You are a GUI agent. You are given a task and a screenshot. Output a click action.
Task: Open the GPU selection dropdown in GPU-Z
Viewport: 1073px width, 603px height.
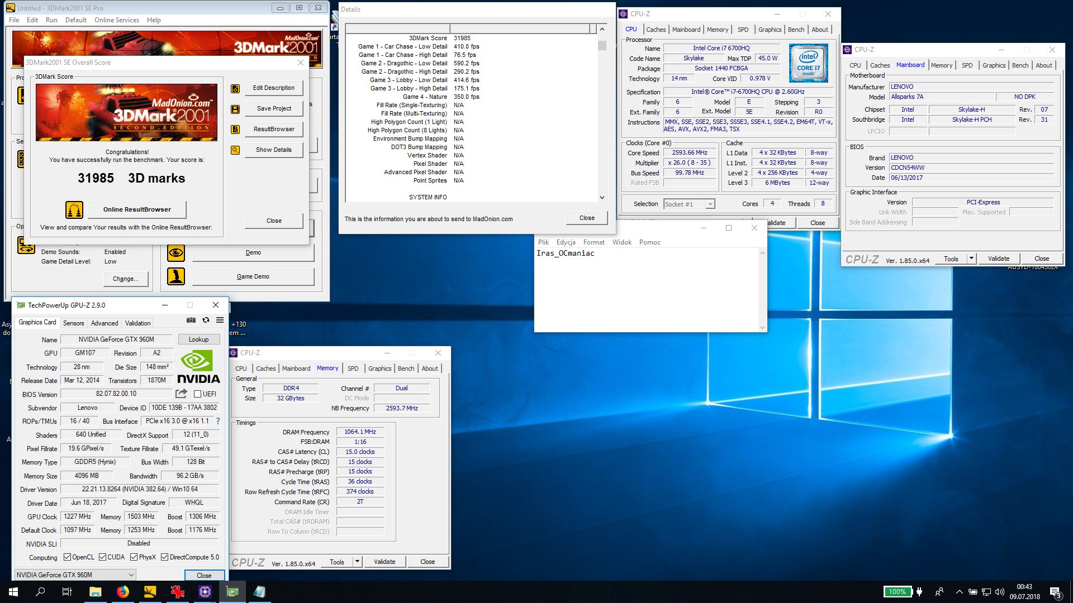pos(75,575)
